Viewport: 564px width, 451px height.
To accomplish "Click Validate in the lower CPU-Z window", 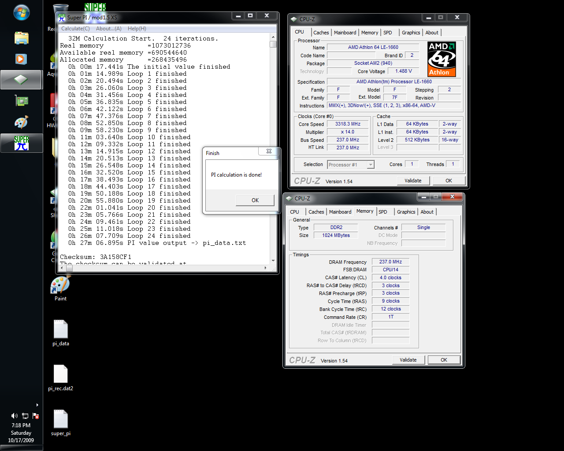I will click(408, 360).
